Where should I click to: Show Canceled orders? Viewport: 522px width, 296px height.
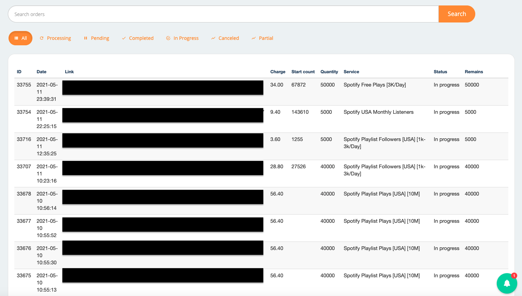tap(225, 38)
